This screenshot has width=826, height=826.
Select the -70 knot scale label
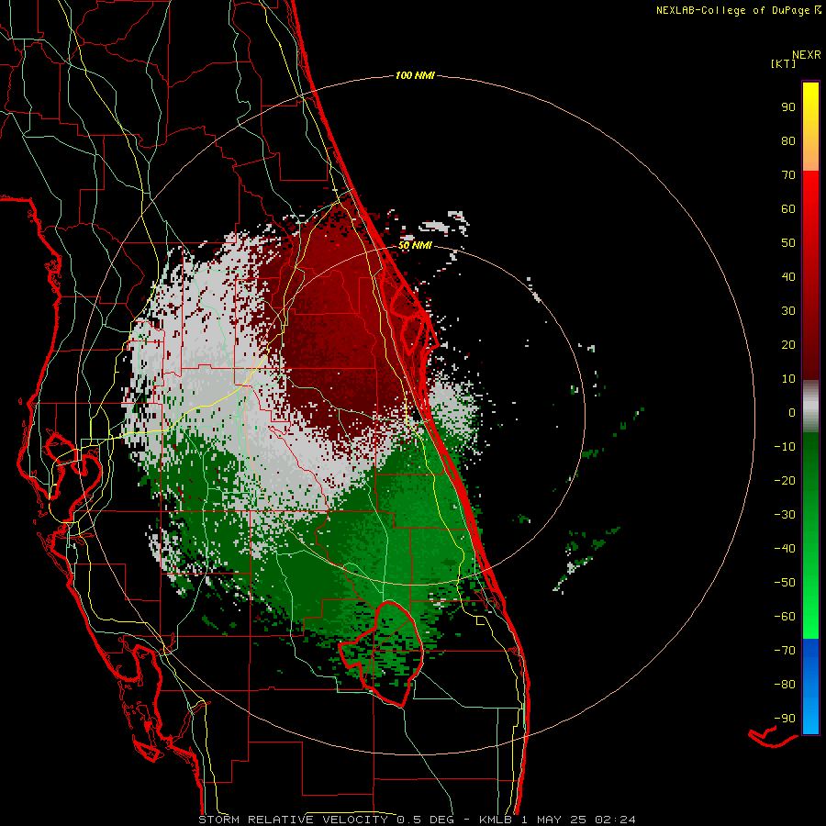pyautogui.click(x=785, y=651)
